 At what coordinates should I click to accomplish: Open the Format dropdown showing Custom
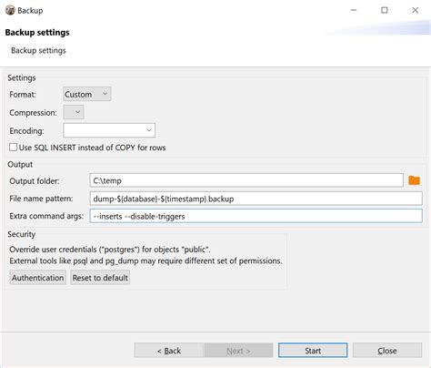[x=87, y=94]
